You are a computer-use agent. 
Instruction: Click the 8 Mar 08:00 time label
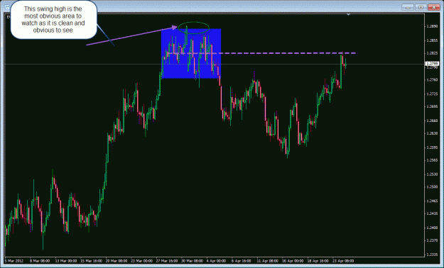coord(40,261)
